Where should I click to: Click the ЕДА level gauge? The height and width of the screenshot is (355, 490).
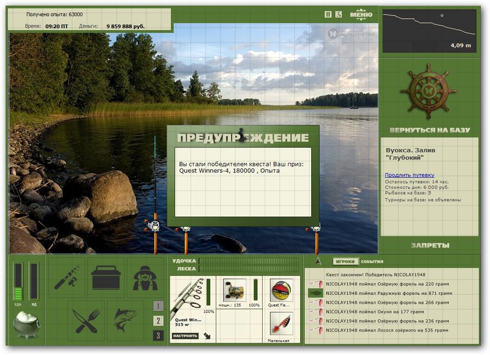click(18, 282)
